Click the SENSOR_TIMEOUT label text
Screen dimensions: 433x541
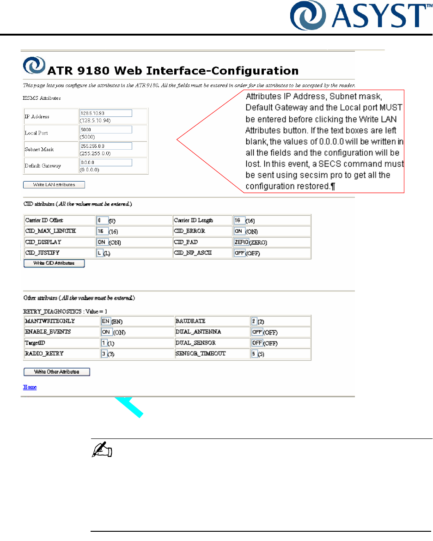[201, 353]
